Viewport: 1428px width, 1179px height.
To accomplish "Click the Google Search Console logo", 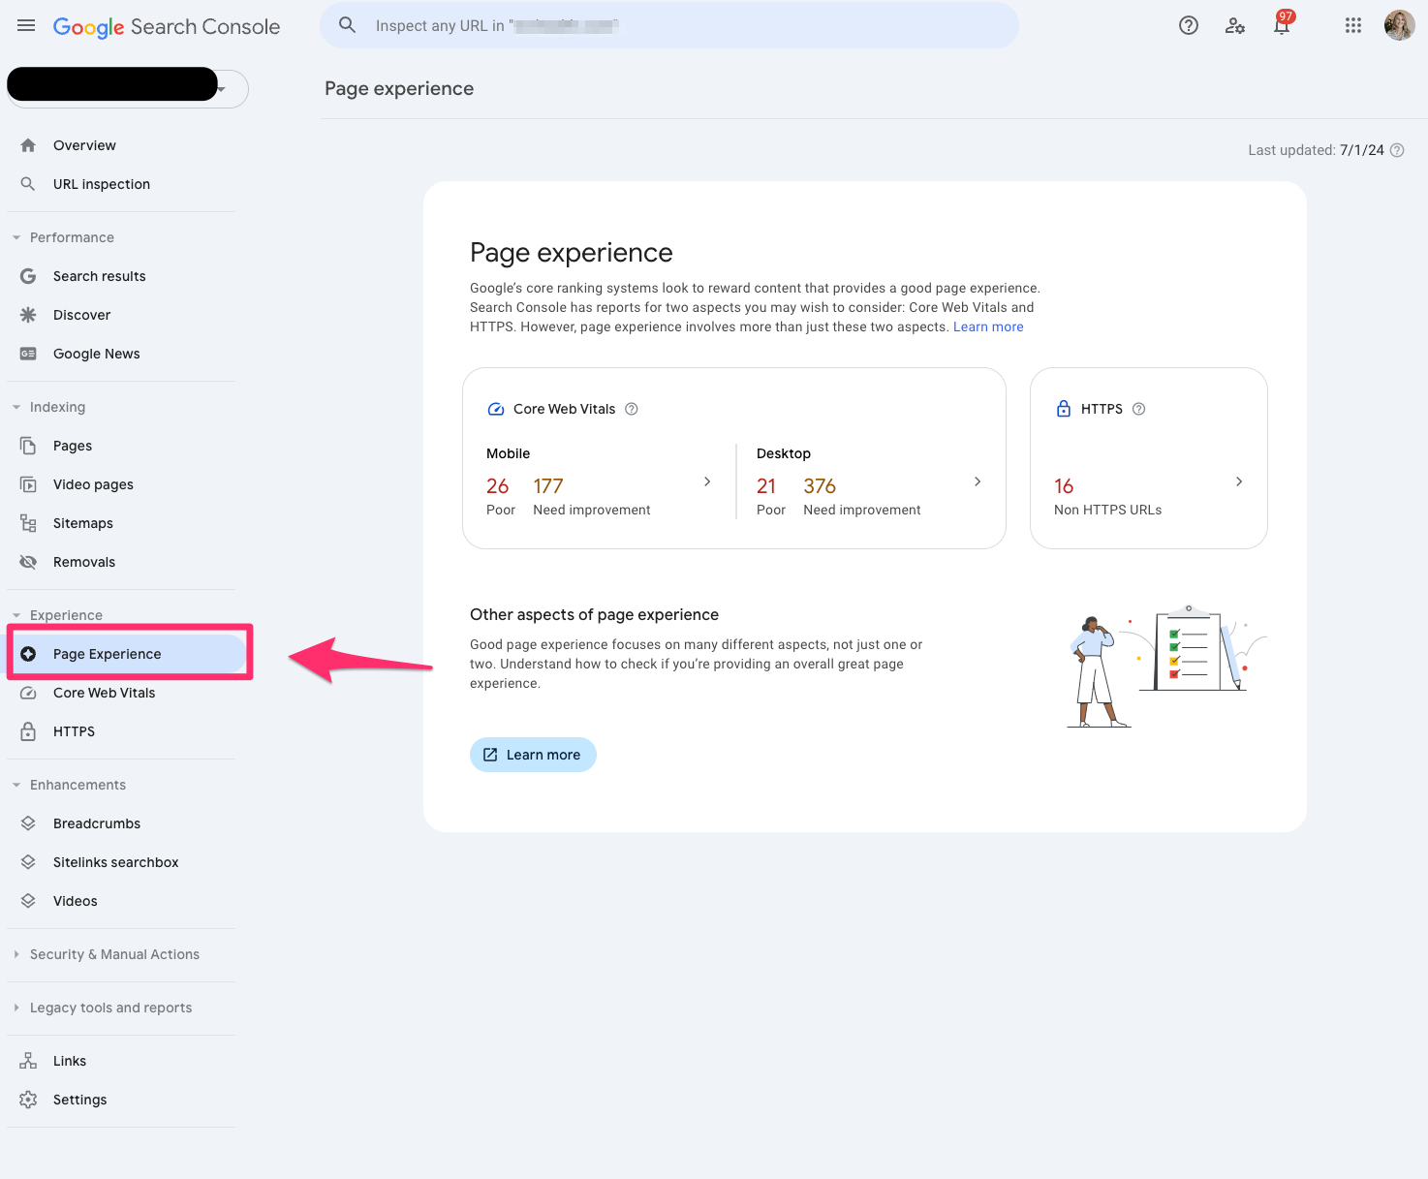I will 167,27.
